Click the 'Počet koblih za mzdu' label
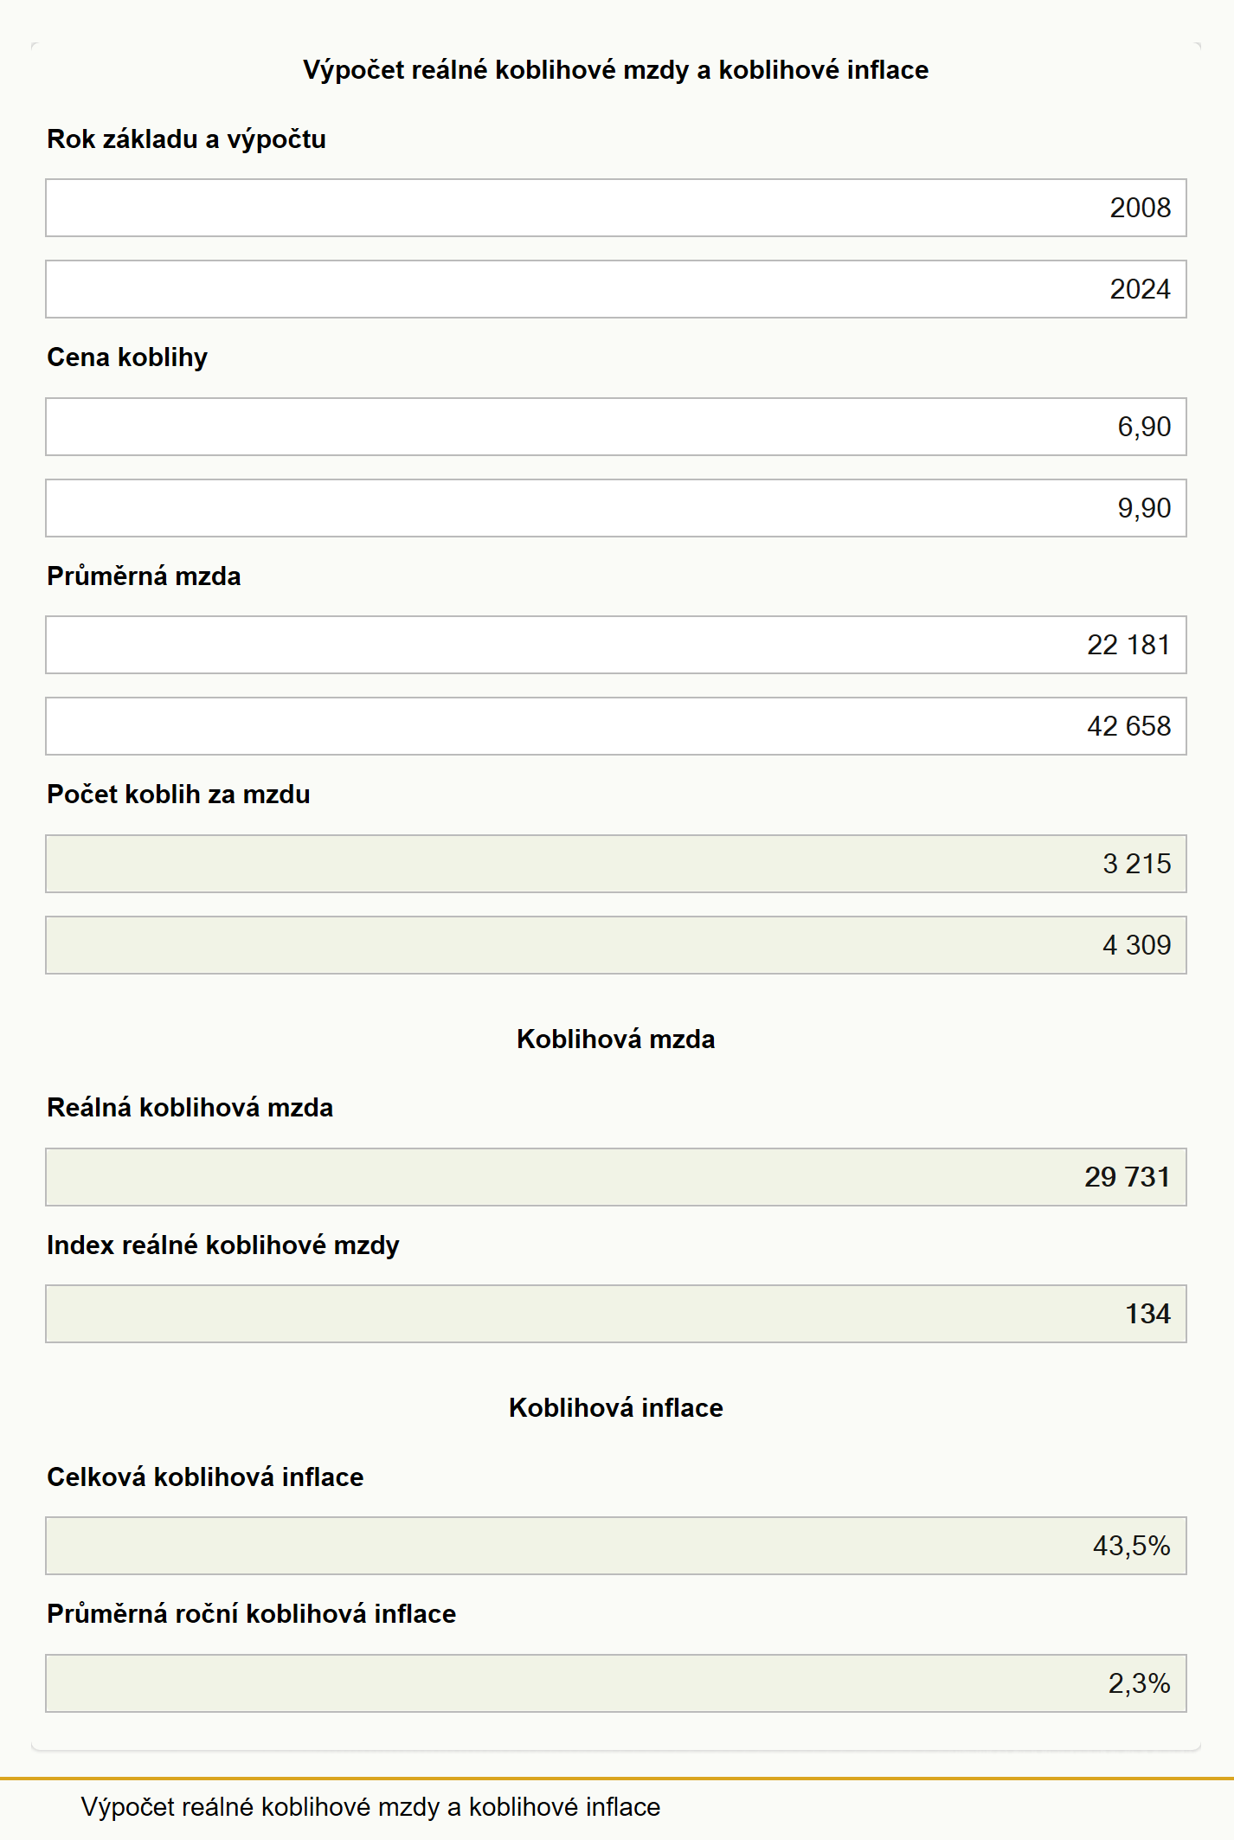1234x1840 pixels. [178, 795]
